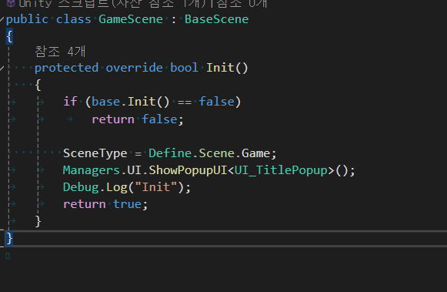Click the Unity script cube icon
This screenshot has width=447, height=292.
click(x=11, y=3)
